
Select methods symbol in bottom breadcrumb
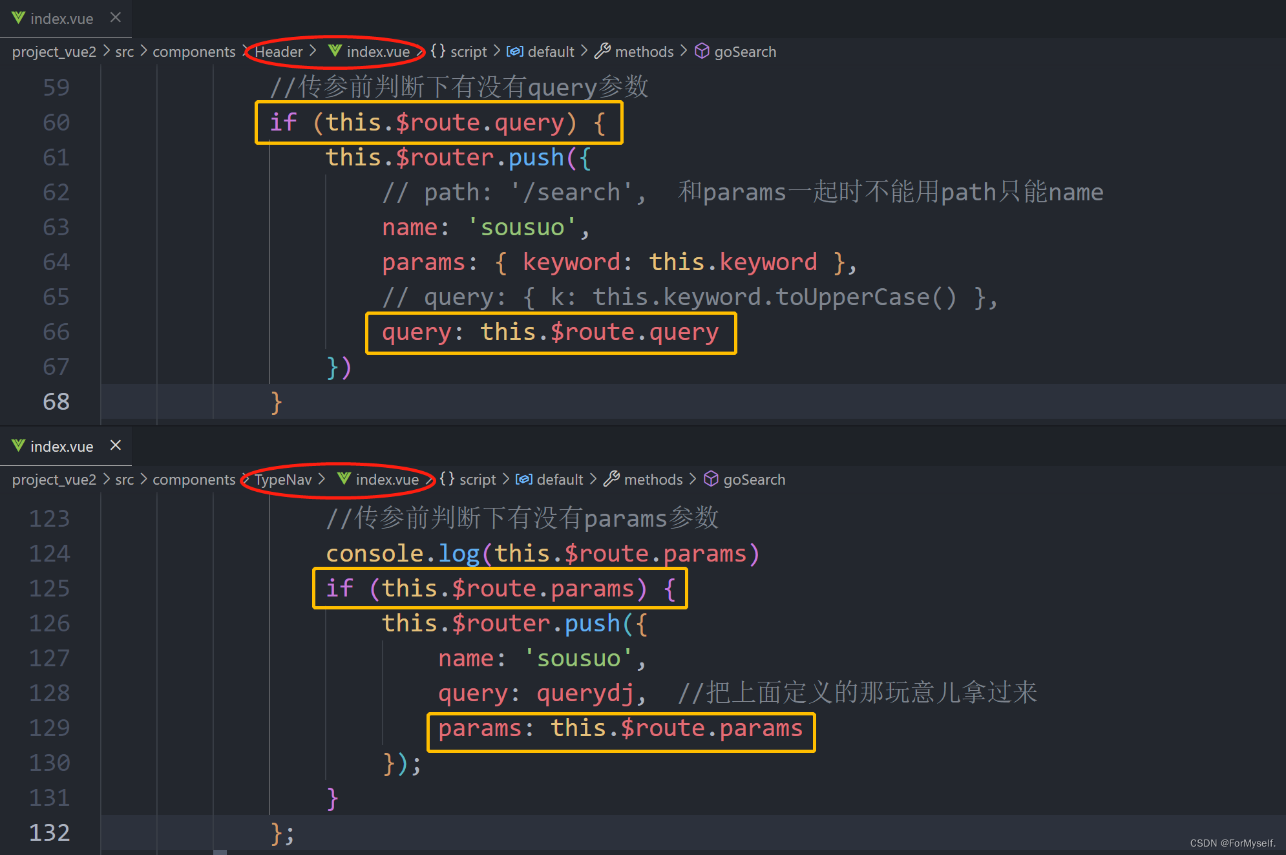[x=653, y=480]
